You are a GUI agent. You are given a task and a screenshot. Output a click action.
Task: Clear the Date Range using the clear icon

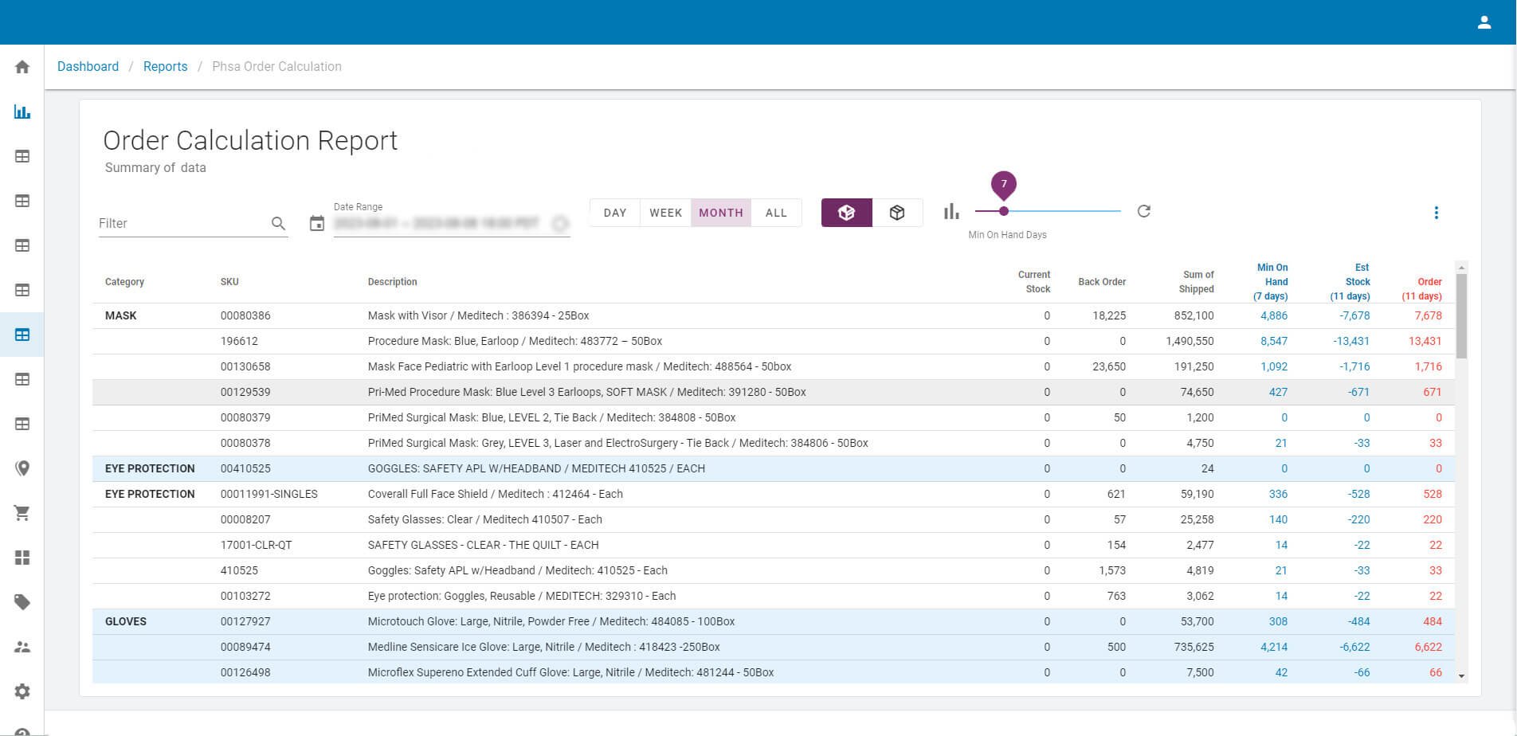coord(560,224)
